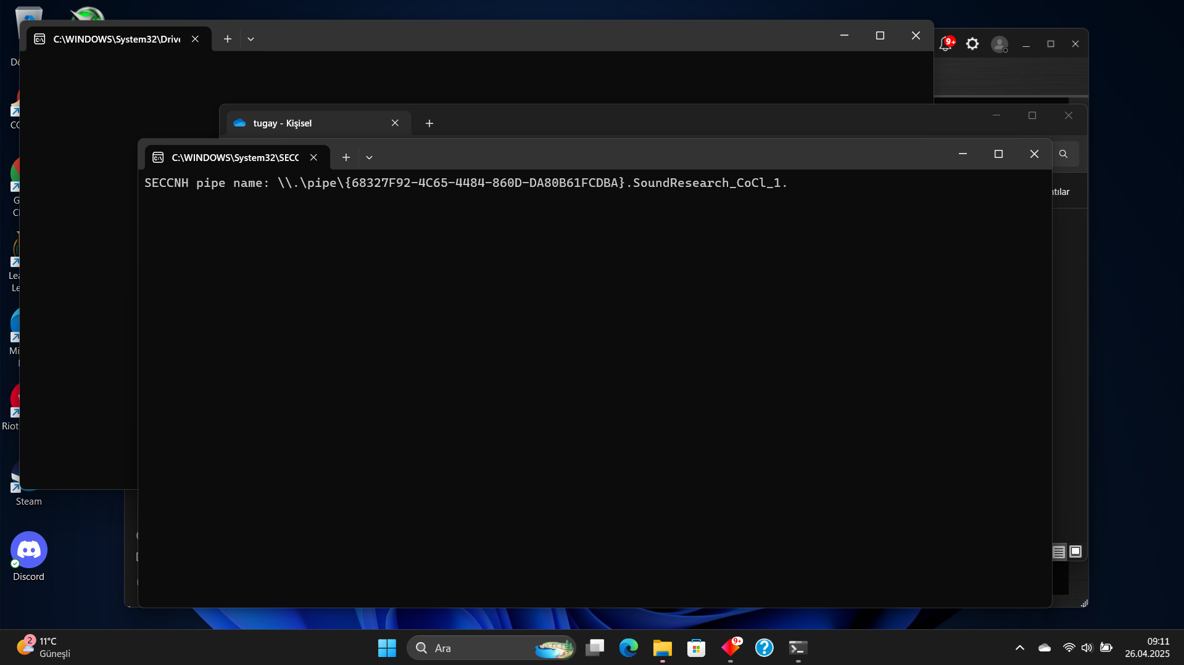Open the settings gear in the background window
Viewport: 1184px width, 665px height.
(972, 44)
